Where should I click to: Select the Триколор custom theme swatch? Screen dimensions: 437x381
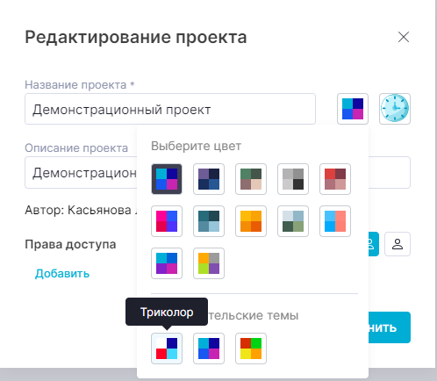coord(167,349)
